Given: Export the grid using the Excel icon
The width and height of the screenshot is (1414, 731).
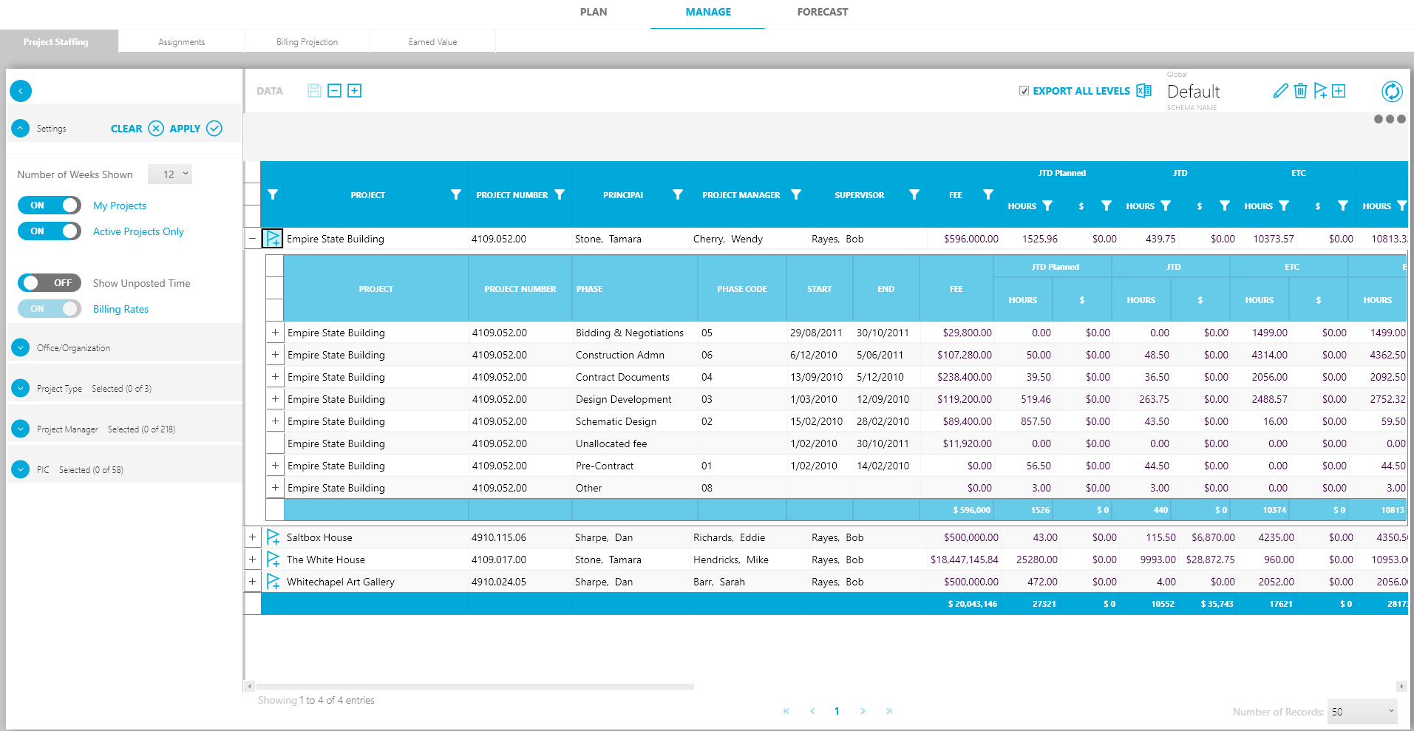Looking at the screenshot, I should (1143, 91).
